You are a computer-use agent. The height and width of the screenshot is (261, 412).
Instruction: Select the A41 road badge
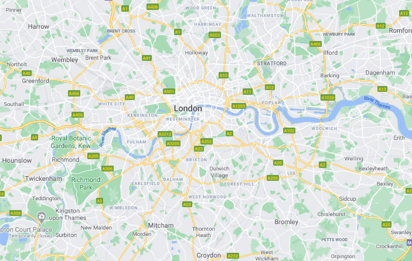(x=147, y=58)
